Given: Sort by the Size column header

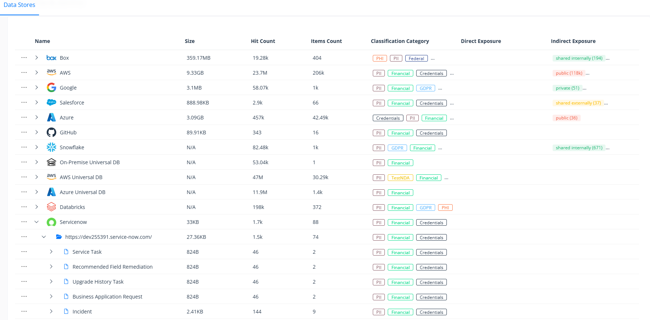Looking at the screenshot, I should click(190, 41).
